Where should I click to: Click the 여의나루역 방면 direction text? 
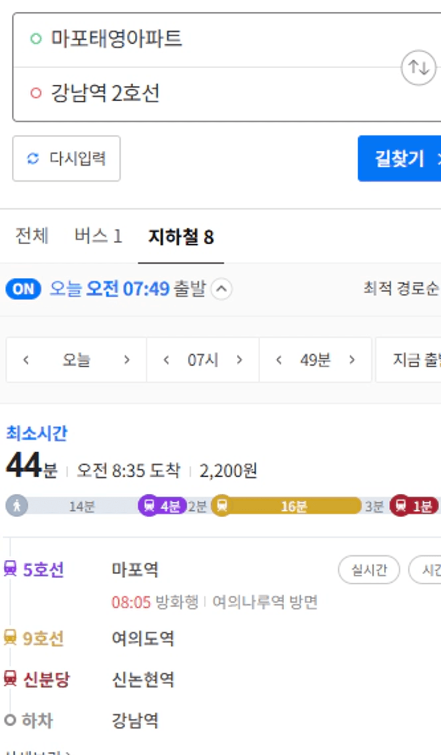pos(265,602)
